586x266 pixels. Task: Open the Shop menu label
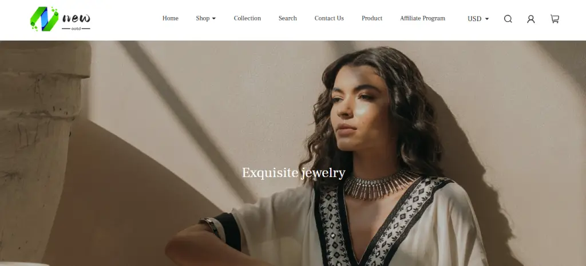(x=203, y=18)
